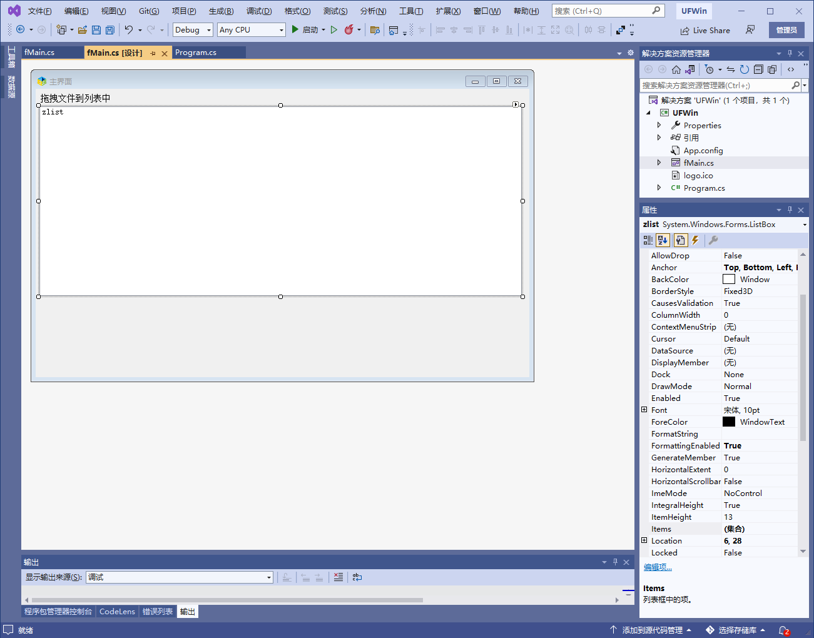The width and height of the screenshot is (814, 638).
Task: Clear all output with the red X icon
Action: point(338,577)
